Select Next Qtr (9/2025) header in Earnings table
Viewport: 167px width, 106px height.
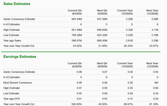tap(102, 65)
